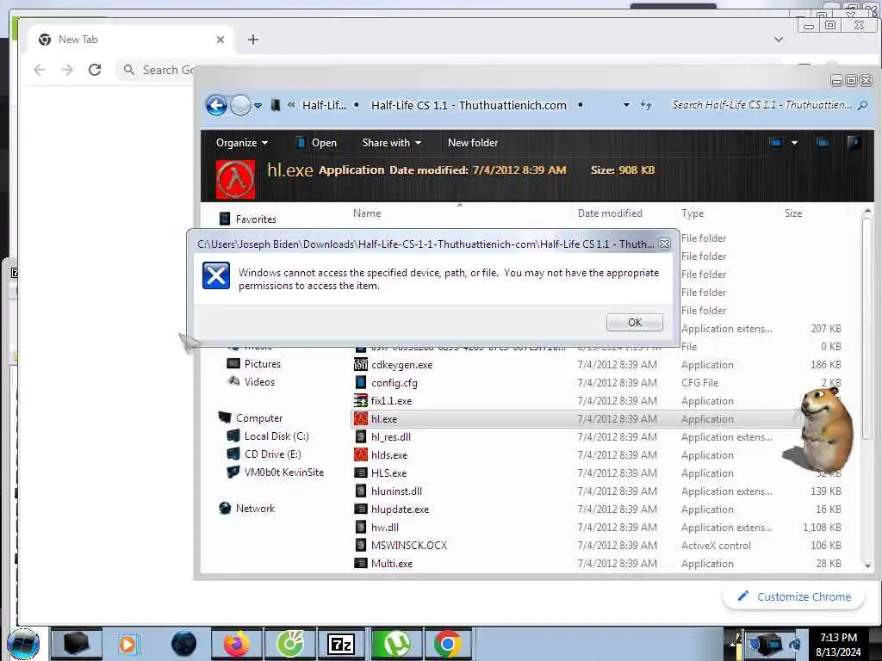Open Firefox from the taskbar
This screenshot has width=882, height=661.
237,644
